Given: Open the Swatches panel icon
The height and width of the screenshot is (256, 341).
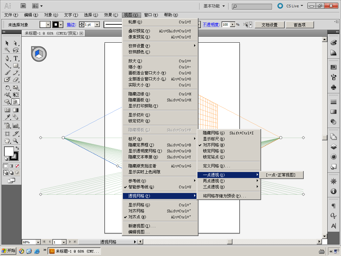Looking at the screenshot, I should pos(333,67).
